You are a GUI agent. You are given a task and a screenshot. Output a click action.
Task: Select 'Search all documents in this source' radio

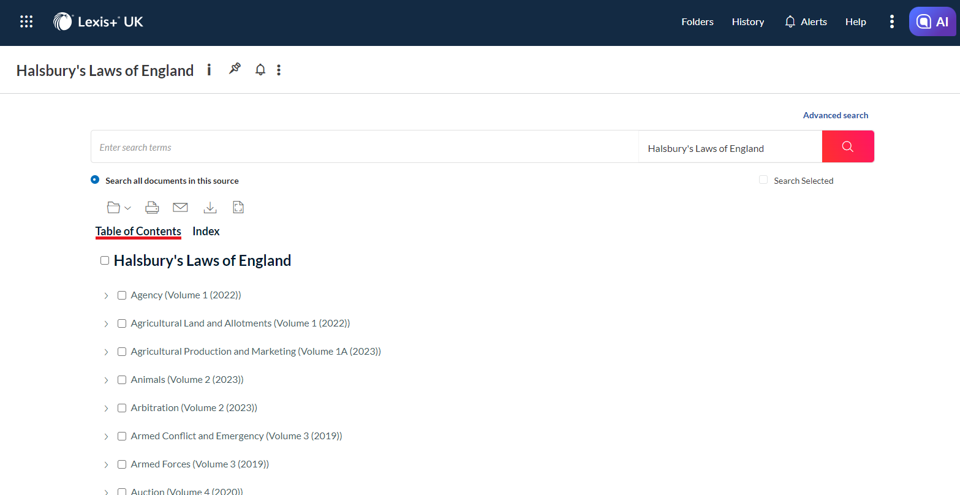coord(95,180)
